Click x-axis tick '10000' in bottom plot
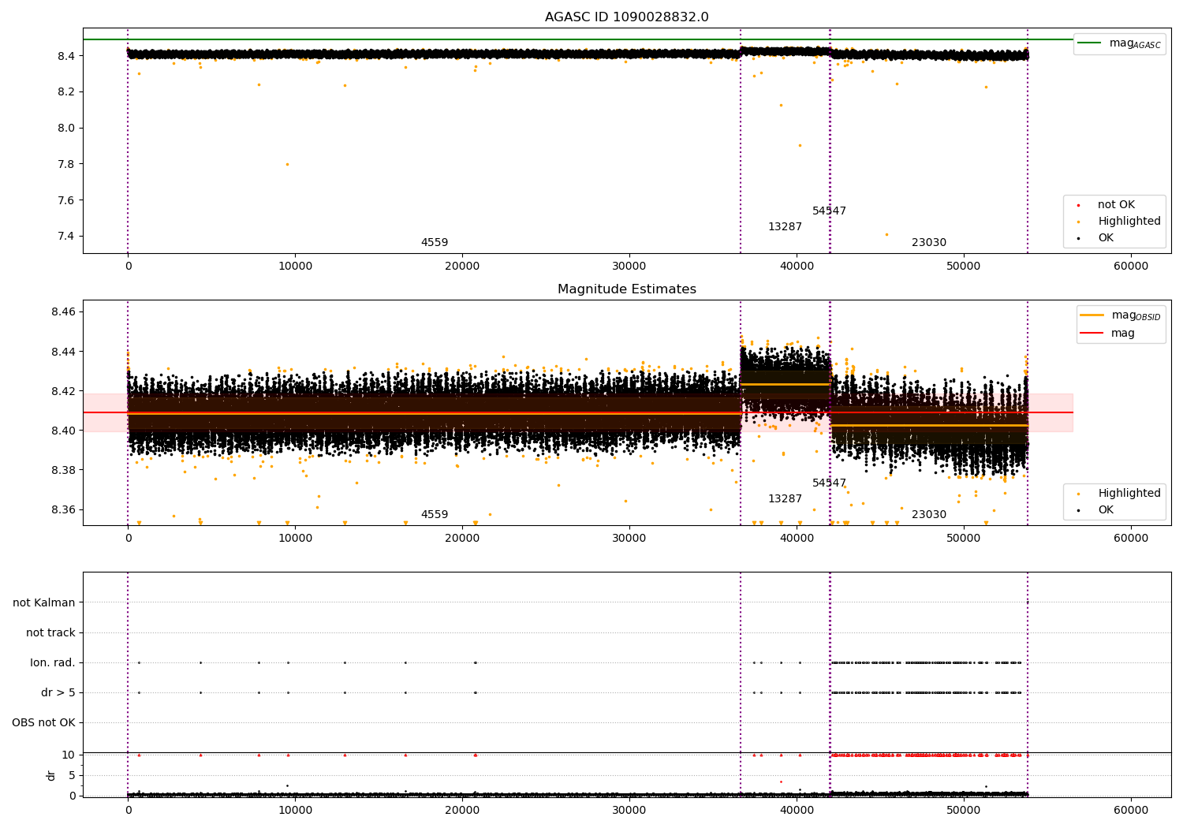 295,811
